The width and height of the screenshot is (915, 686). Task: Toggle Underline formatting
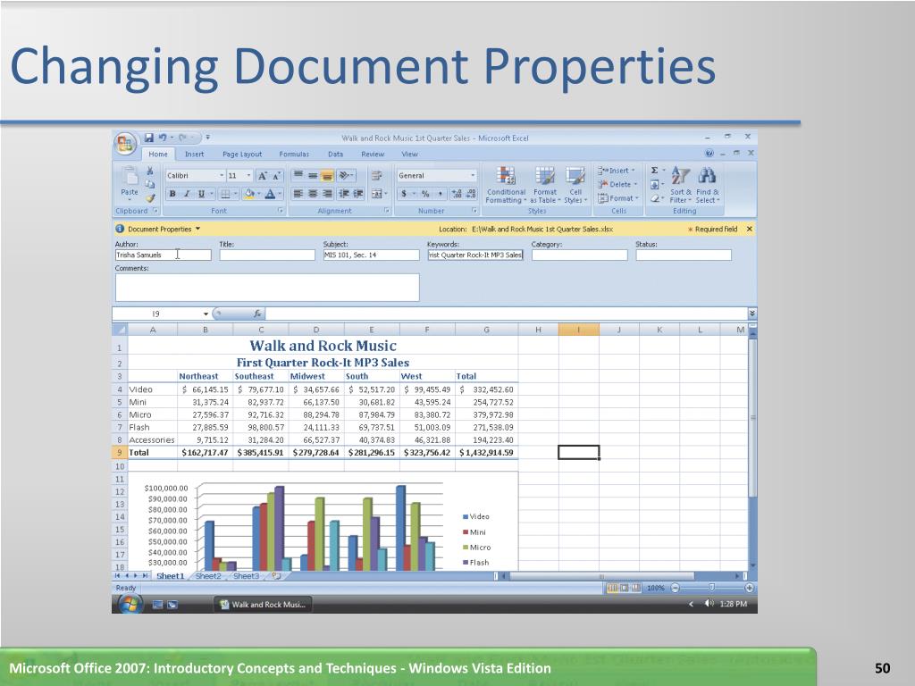pos(201,194)
